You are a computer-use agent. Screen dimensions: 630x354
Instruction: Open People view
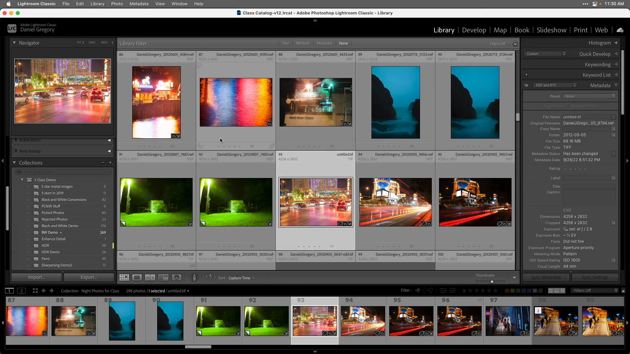(177, 278)
